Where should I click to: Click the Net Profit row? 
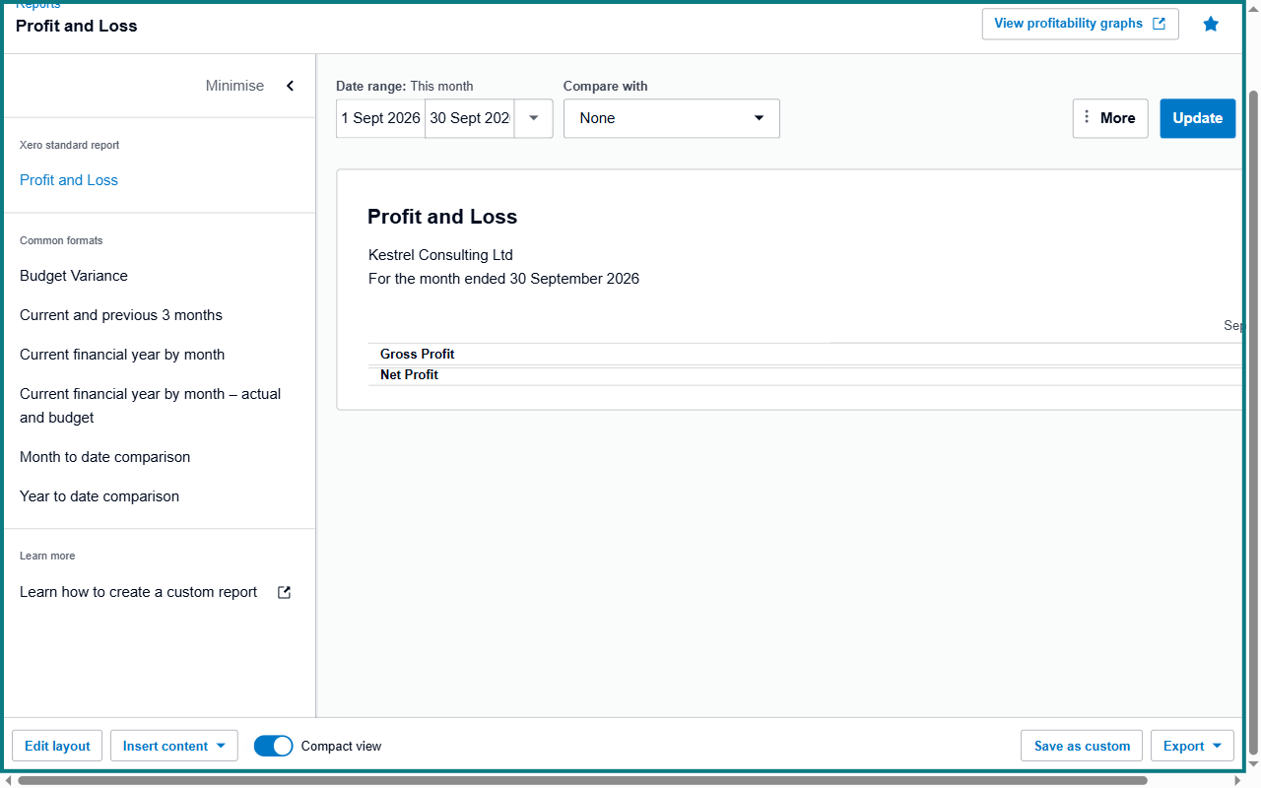[805, 375]
